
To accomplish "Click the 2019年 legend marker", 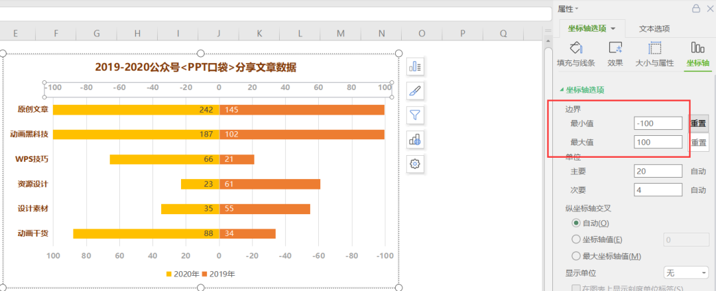I will tap(205, 274).
